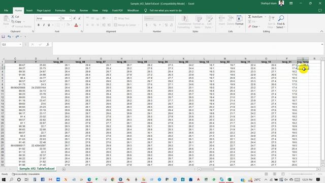The width and height of the screenshot is (325, 183).
Task: Select the row 9 header
Action: [2, 88]
